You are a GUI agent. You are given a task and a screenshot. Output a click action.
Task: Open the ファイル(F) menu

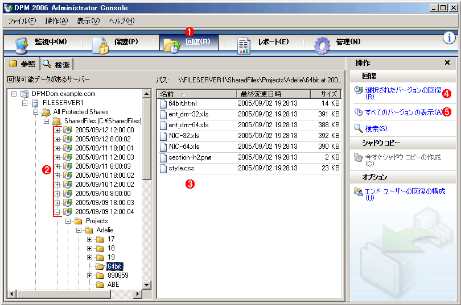point(22,21)
